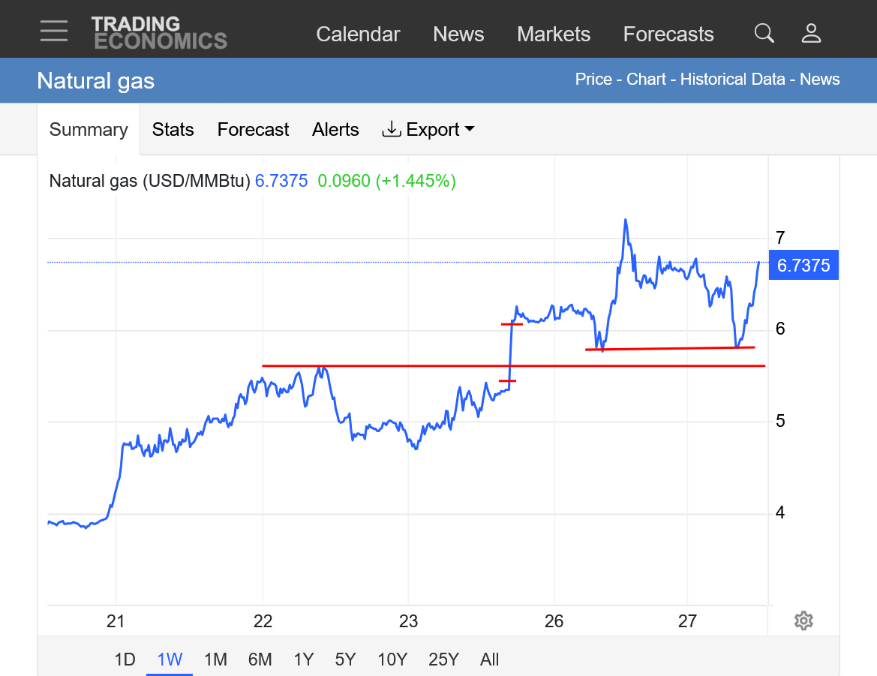Select the Alerts tab

(335, 130)
